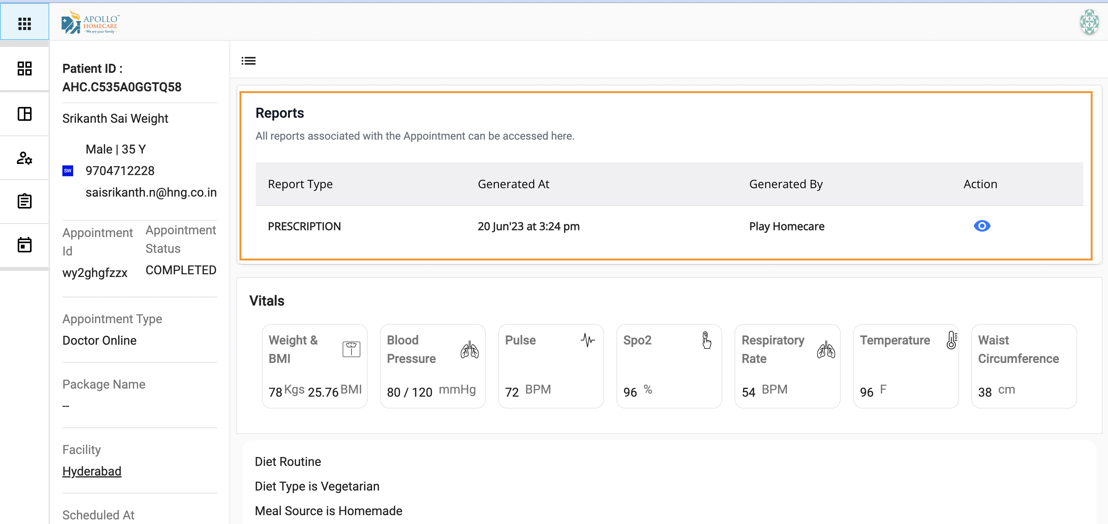Click the Spo2 finger sensor icon
This screenshot has height=524, width=1108.
click(x=706, y=340)
